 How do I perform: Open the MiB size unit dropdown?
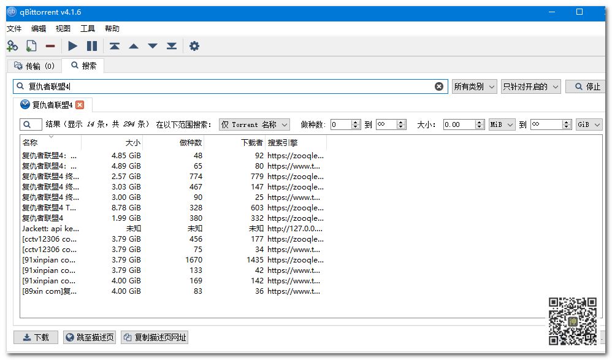pyautogui.click(x=502, y=124)
